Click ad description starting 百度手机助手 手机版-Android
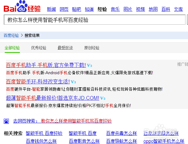Screen dimensions: 188x144 [80, 73]
